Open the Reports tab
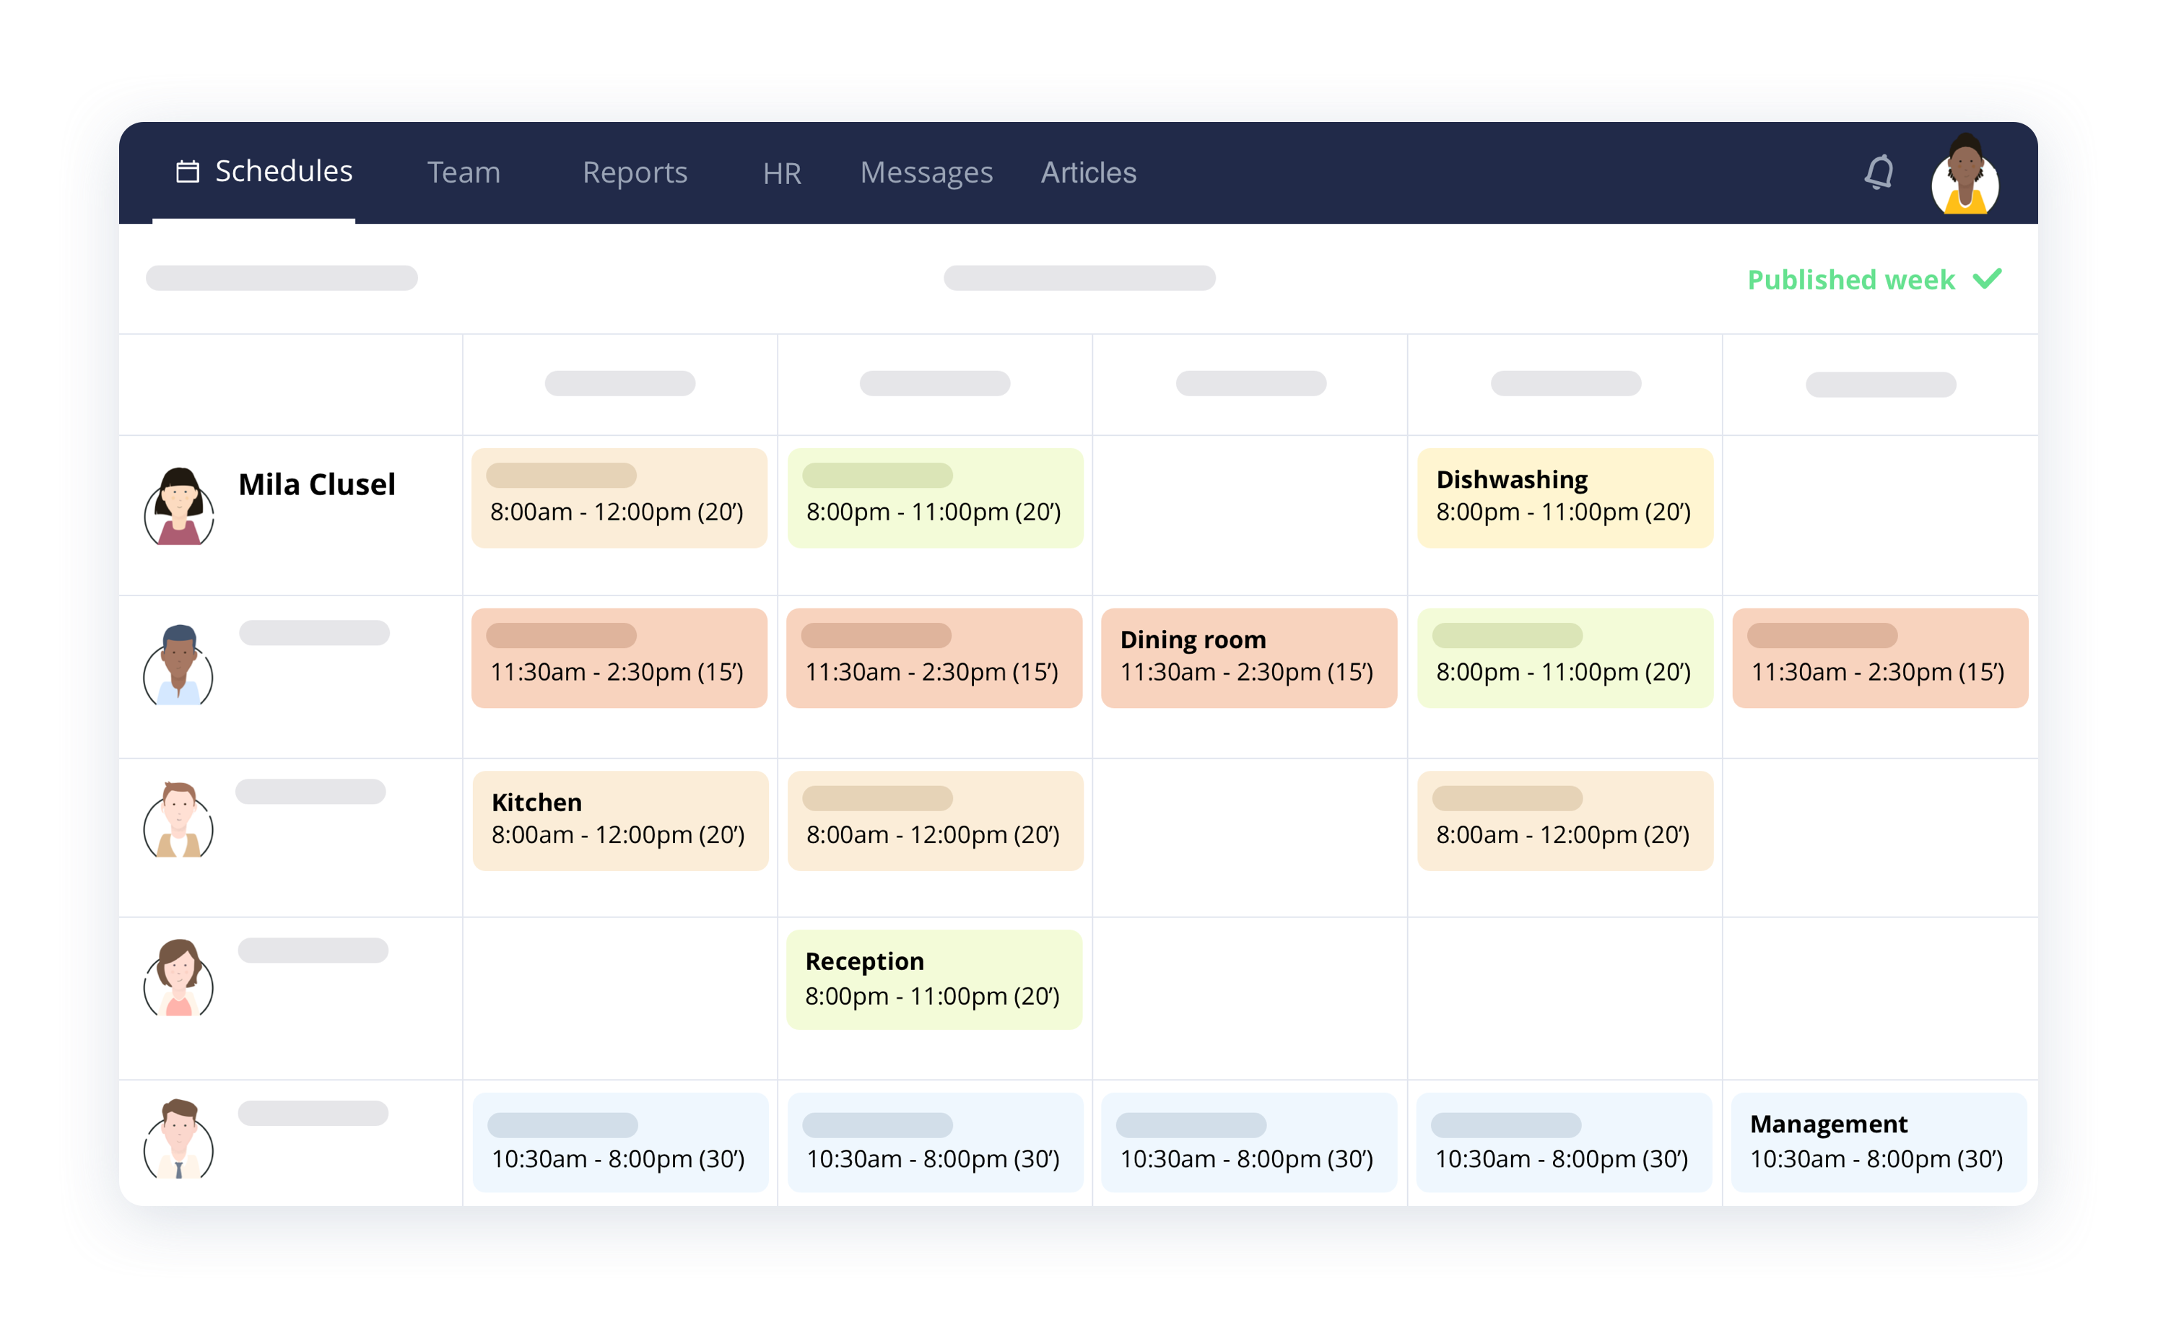The image size is (2158, 1328). (635, 172)
